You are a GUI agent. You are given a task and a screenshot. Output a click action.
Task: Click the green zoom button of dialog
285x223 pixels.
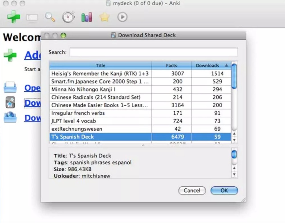(63, 35)
